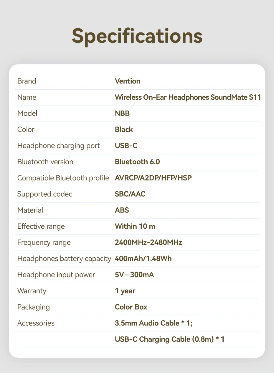This screenshot has width=274, height=373.
Task: Click the Supported codec label
Action: 45,194
